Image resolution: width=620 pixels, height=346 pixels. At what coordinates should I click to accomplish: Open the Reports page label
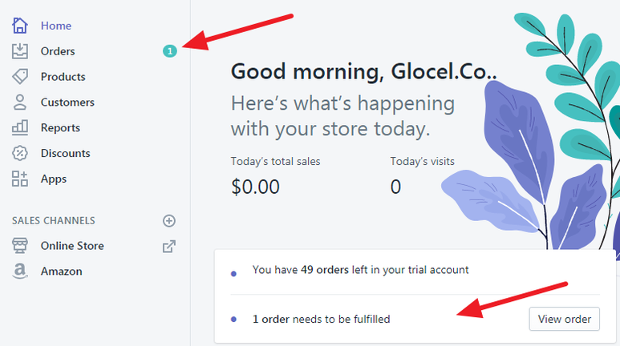pyautogui.click(x=60, y=128)
